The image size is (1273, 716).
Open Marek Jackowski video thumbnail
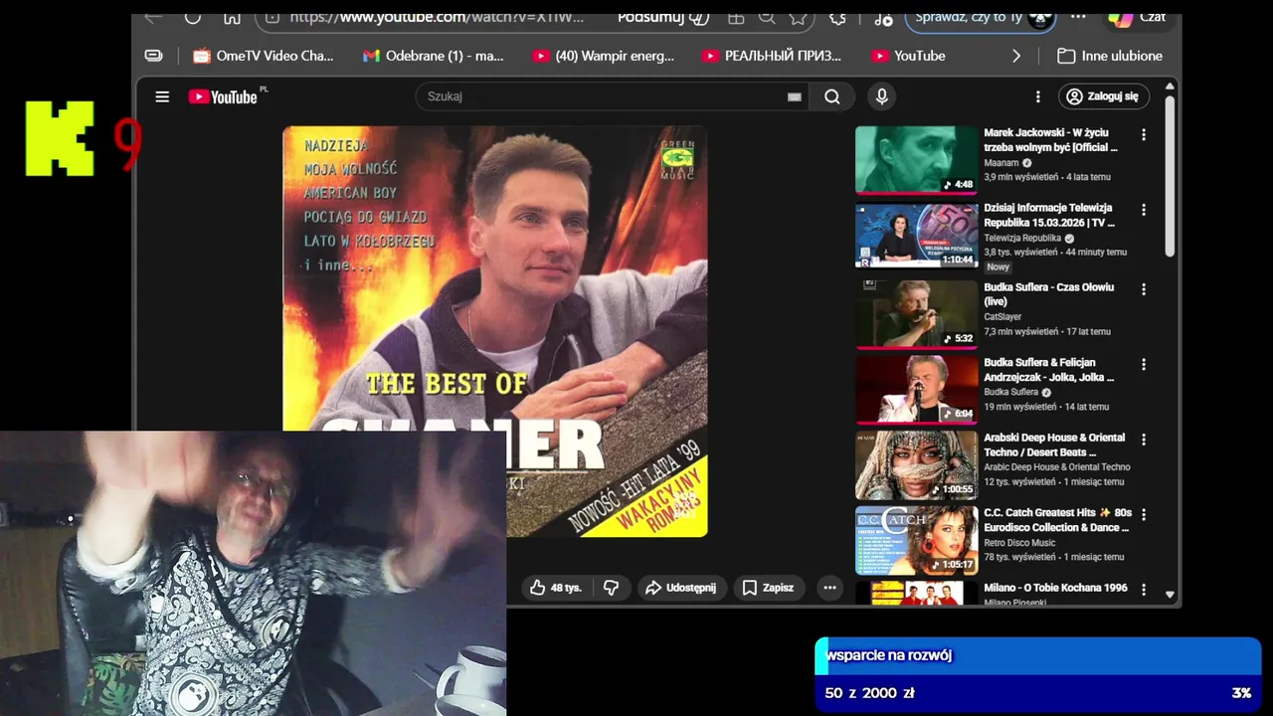click(x=917, y=159)
